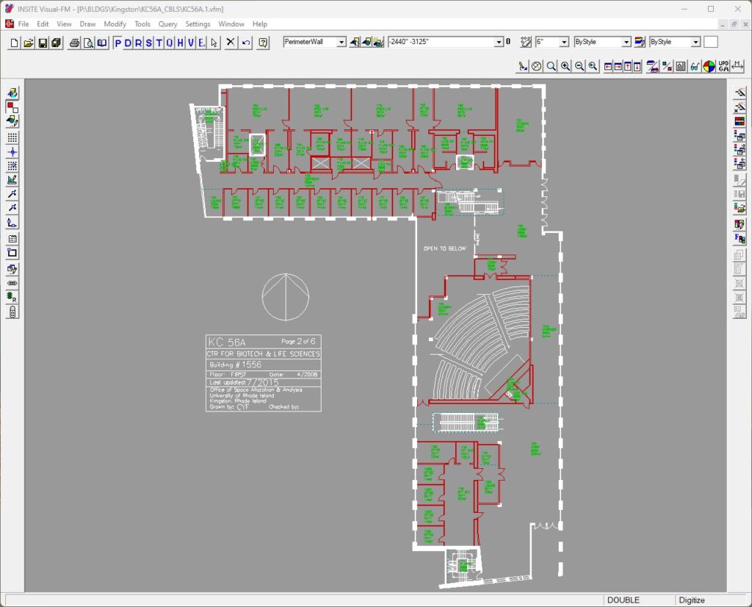Click the Save All multiple-disks icon

click(x=57, y=43)
